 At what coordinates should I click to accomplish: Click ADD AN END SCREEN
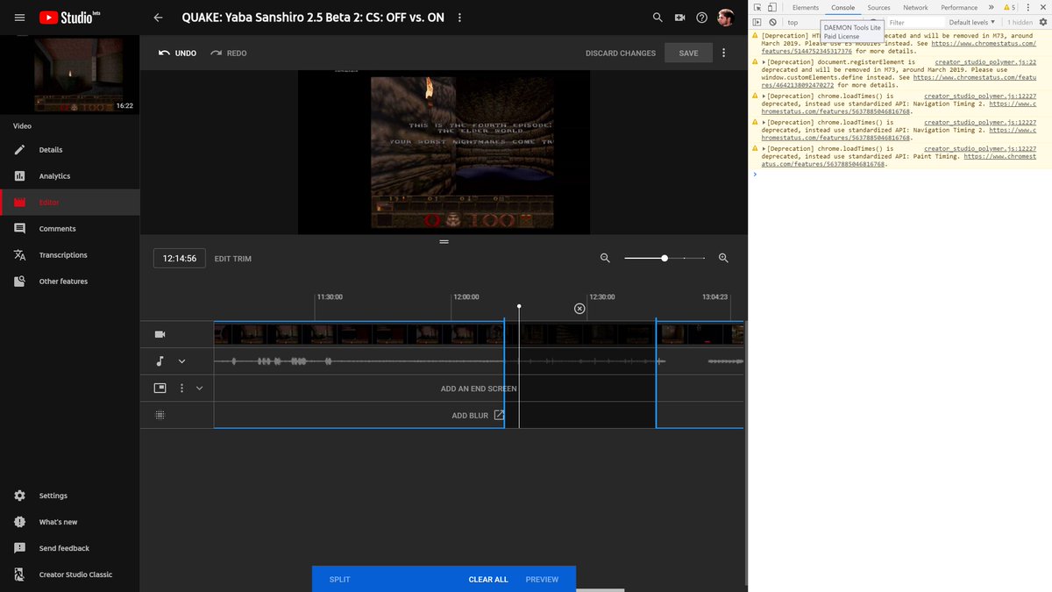(479, 388)
